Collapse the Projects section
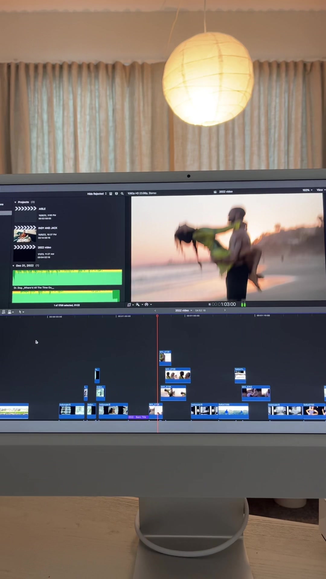Image resolution: width=326 pixels, height=579 pixels. tap(15, 202)
